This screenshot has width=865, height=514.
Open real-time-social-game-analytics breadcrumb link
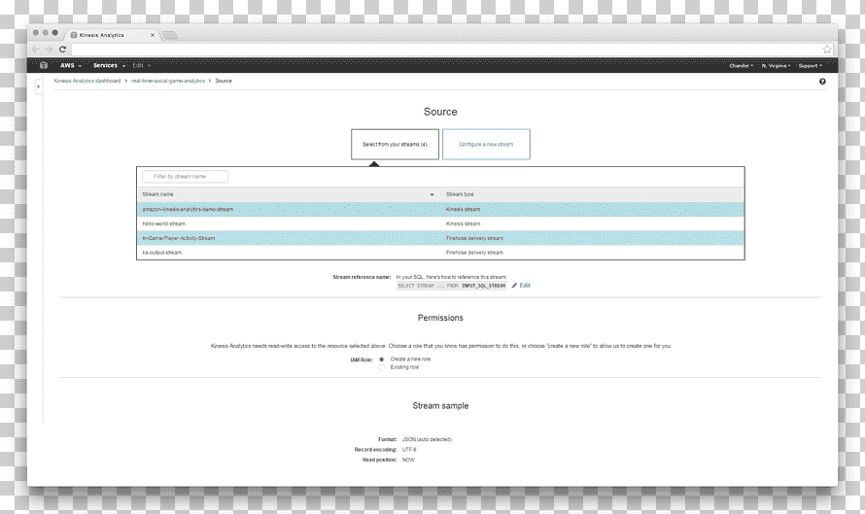coord(168,81)
